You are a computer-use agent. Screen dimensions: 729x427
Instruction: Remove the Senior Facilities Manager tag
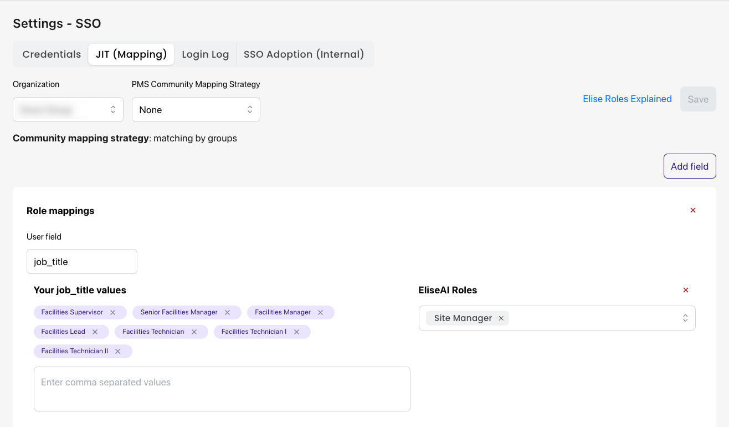(227, 313)
